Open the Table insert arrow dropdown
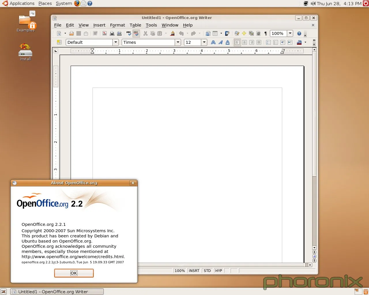 [x=221, y=33]
